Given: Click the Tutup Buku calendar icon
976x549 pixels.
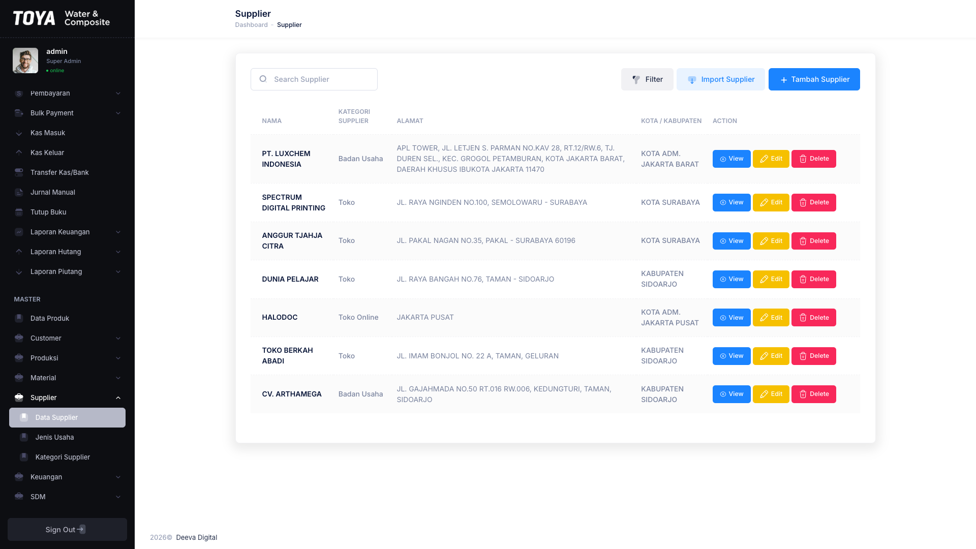Looking at the screenshot, I should pyautogui.click(x=19, y=212).
